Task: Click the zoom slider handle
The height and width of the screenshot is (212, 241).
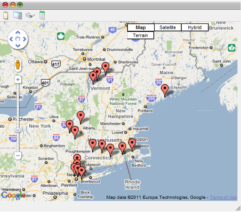Action: 18,130
